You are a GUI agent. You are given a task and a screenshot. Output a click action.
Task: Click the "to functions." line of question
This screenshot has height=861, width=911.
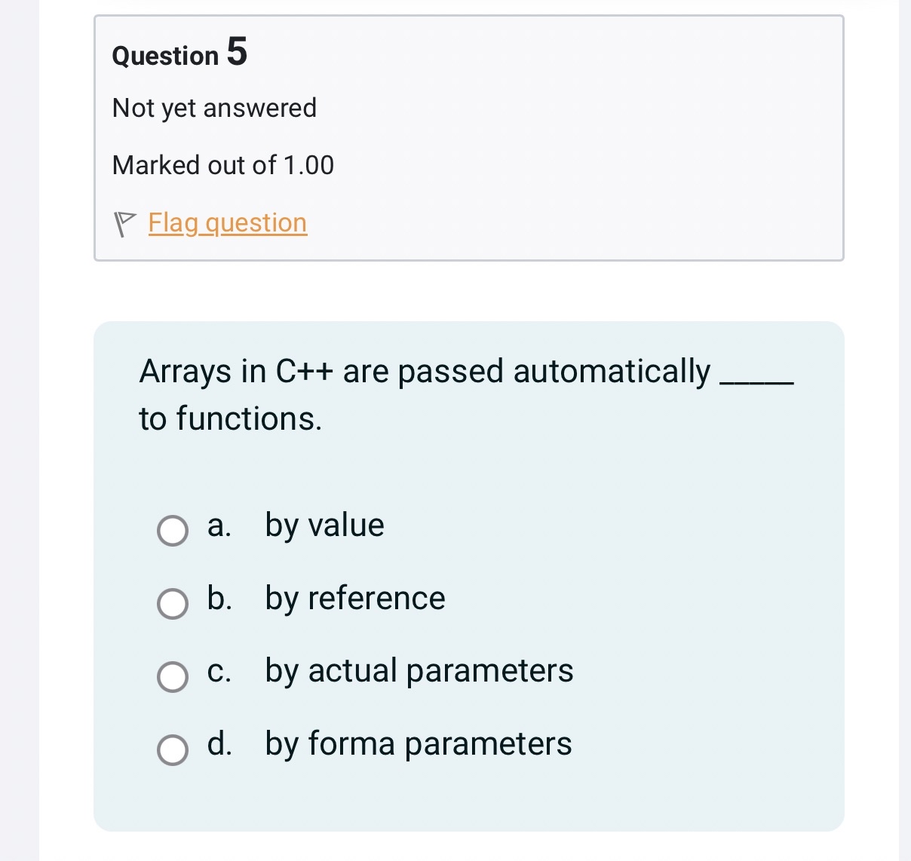tap(231, 418)
